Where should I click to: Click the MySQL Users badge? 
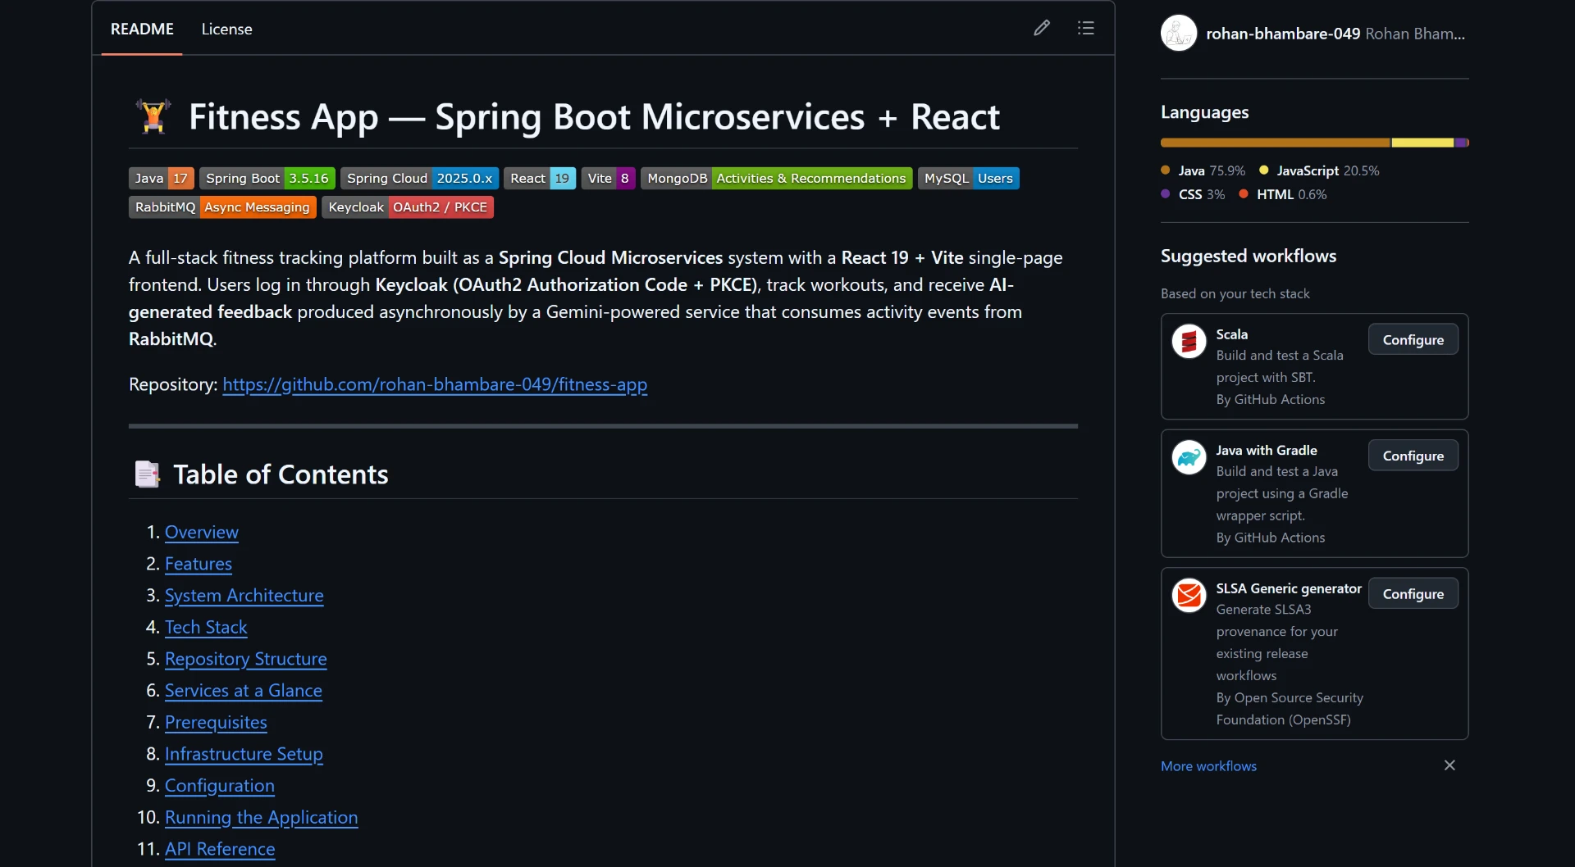(x=968, y=179)
